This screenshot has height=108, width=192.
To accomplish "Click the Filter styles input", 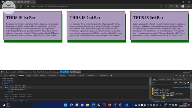I will (162, 83).
